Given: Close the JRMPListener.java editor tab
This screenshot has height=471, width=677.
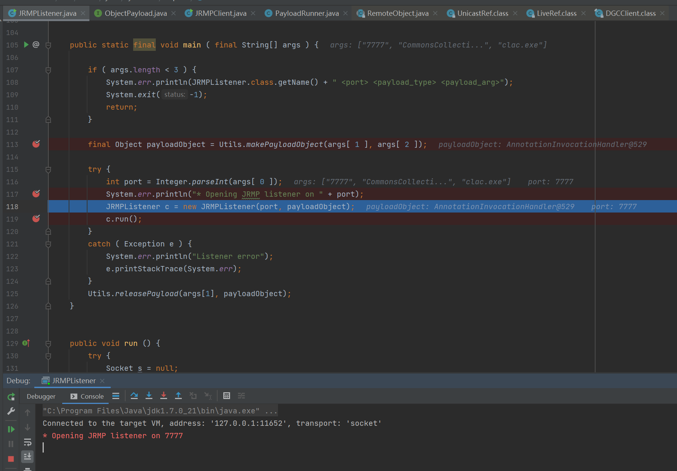Looking at the screenshot, I should click(83, 13).
